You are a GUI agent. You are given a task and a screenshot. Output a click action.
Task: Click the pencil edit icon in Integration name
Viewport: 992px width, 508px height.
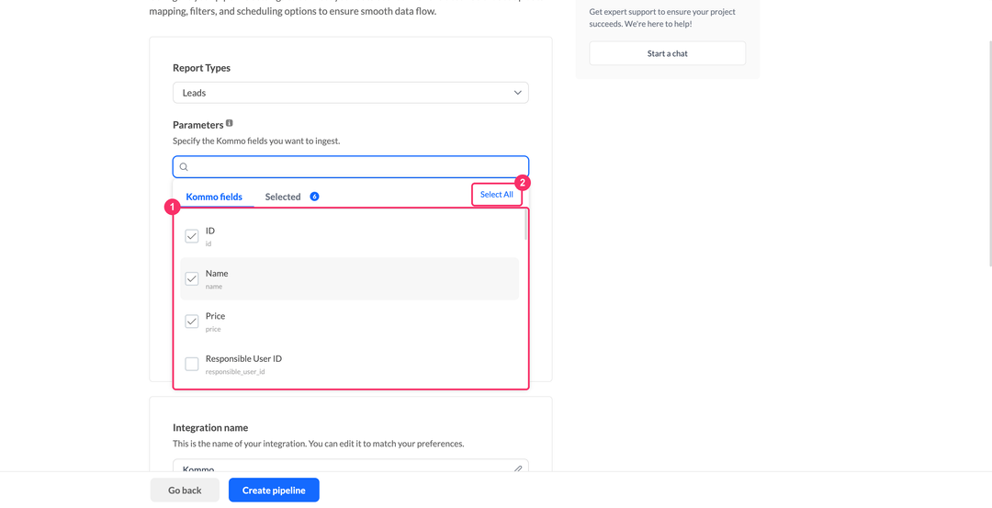pyautogui.click(x=517, y=468)
